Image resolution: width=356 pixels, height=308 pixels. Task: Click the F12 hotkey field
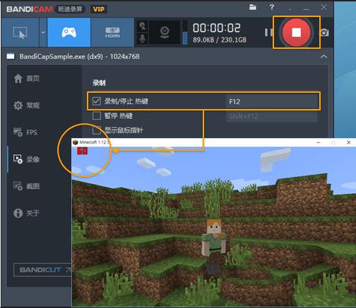coord(273,101)
